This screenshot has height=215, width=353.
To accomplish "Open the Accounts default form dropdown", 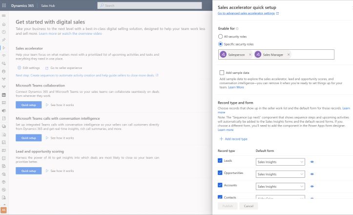I will [280, 186].
